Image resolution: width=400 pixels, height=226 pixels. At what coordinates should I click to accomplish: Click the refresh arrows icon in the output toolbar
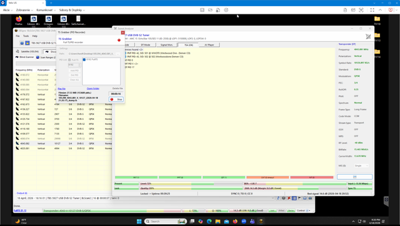pos(278,198)
